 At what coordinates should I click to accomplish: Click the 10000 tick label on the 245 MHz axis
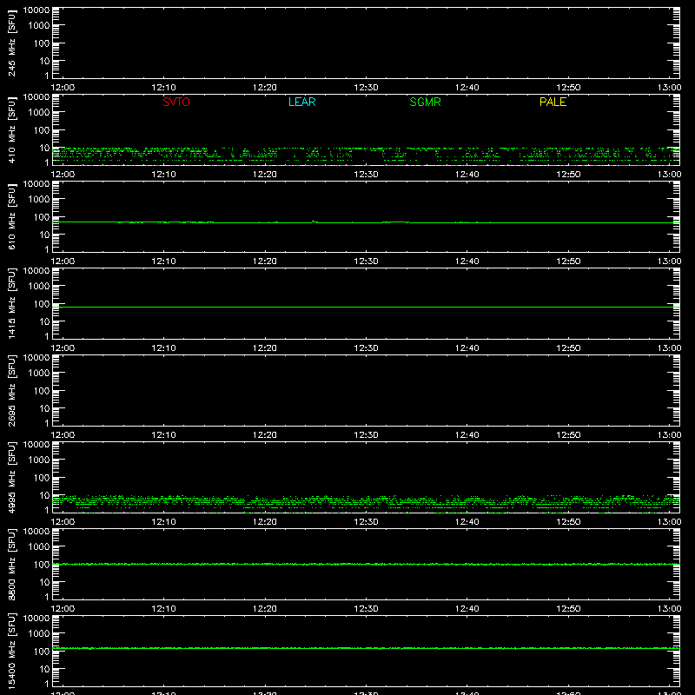click(36, 10)
